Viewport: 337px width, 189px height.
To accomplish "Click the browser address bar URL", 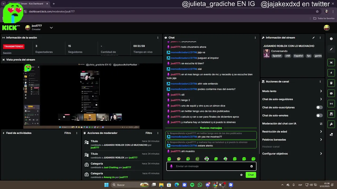I will tap(52, 12).
